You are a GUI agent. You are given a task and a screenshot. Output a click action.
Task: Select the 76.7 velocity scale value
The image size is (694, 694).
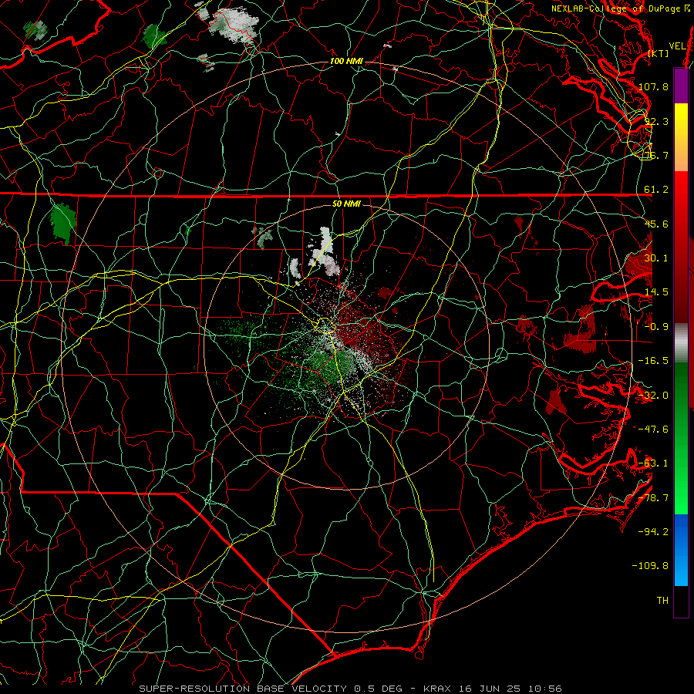pos(656,155)
